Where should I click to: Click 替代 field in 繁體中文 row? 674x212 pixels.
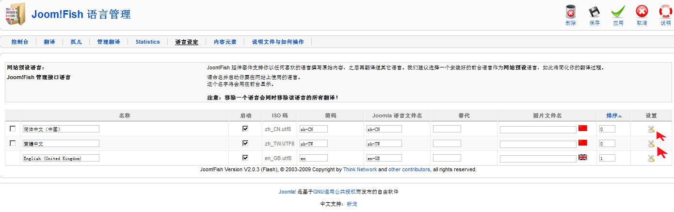coord(447,144)
